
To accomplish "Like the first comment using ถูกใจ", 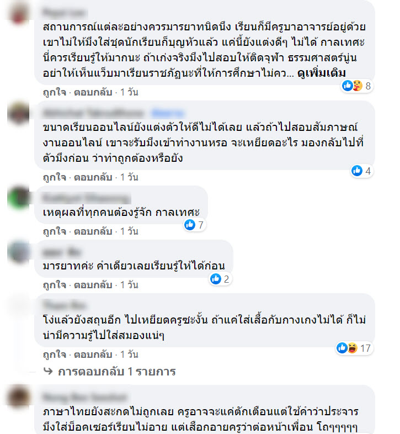I will click(55, 92).
